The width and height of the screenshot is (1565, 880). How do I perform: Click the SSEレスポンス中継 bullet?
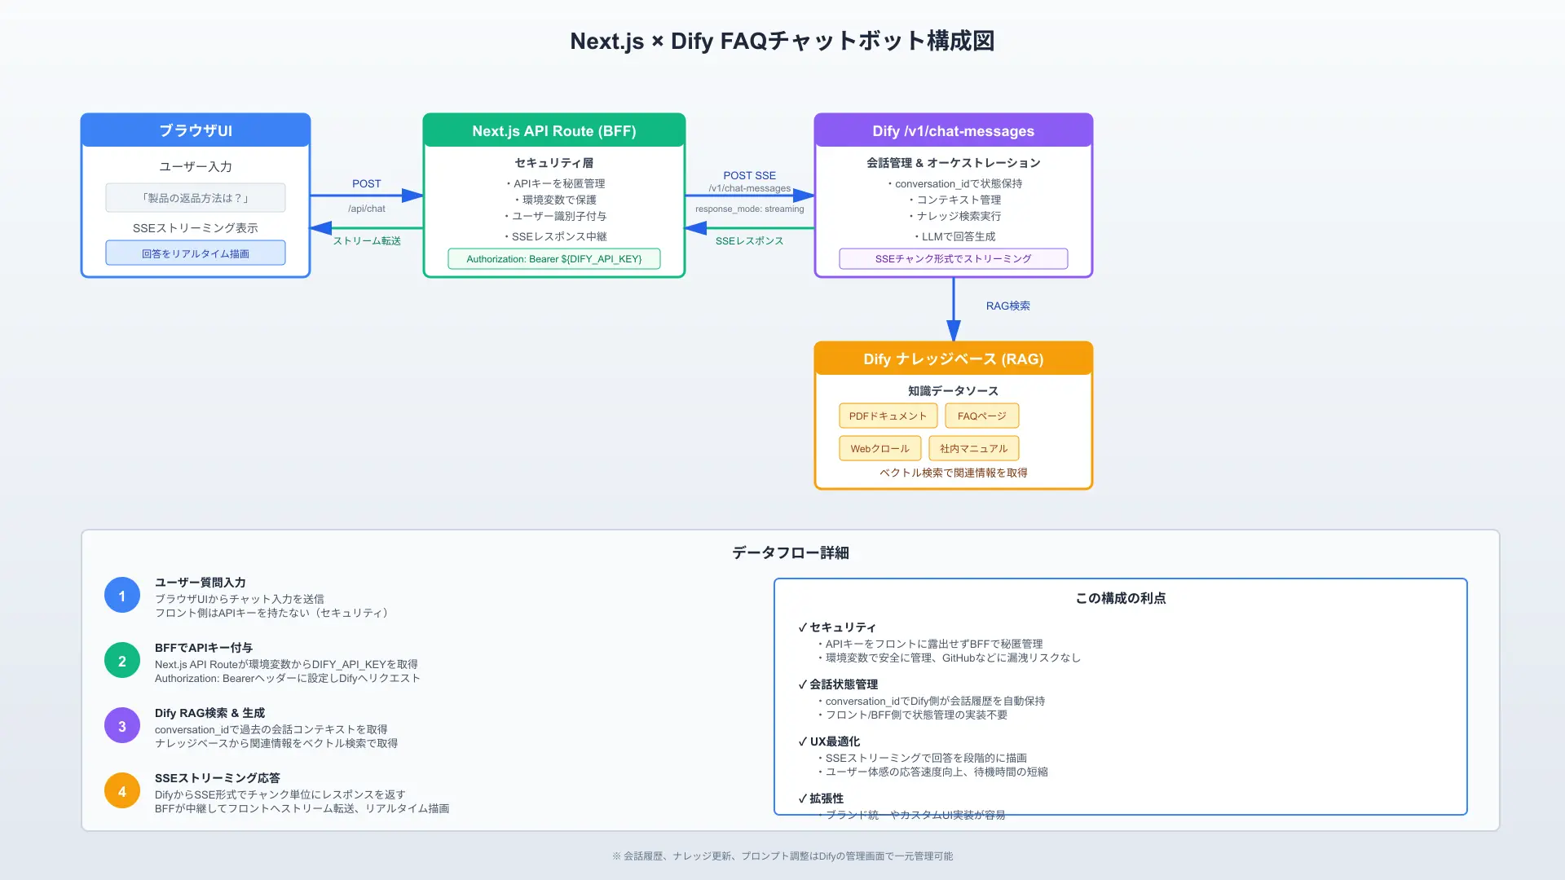[x=554, y=237]
